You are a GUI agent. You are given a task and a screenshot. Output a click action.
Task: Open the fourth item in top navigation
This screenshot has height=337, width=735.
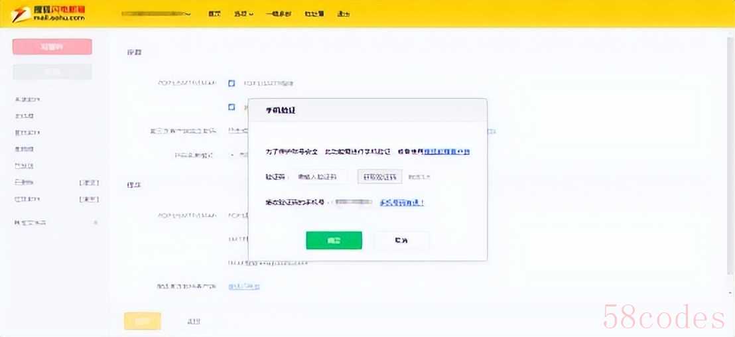pyautogui.click(x=314, y=14)
